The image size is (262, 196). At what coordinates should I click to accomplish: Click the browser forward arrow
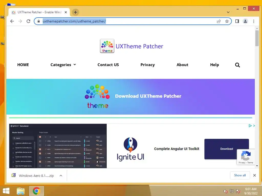coord(20,21)
